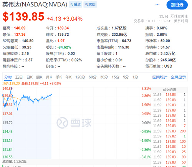Open the three-dot more options menu
The image size is (192, 167).
[157, 4]
